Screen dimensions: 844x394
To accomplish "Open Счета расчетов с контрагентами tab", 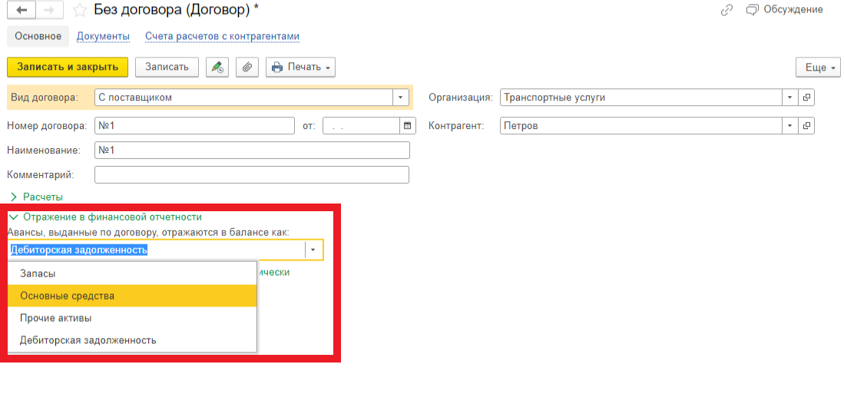I will pyautogui.click(x=222, y=36).
